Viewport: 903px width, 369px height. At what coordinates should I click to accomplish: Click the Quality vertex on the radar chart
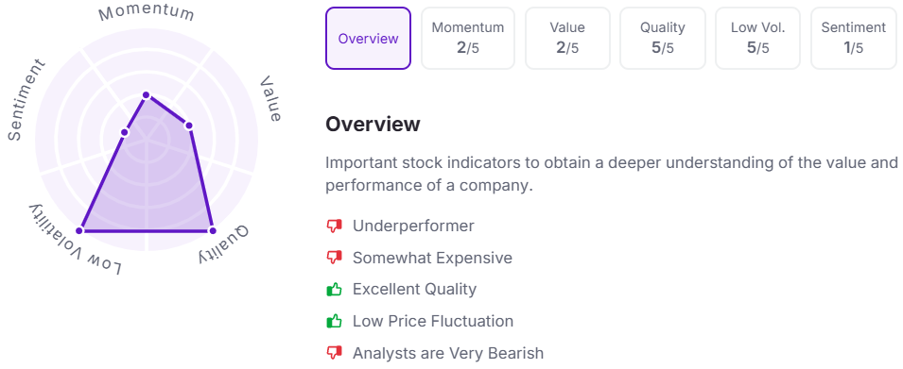(x=212, y=230)
